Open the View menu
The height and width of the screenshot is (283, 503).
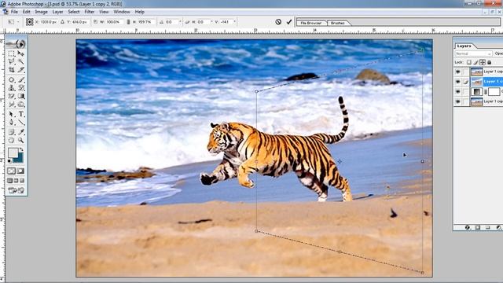pyautogui.click(x=104, y=12)
